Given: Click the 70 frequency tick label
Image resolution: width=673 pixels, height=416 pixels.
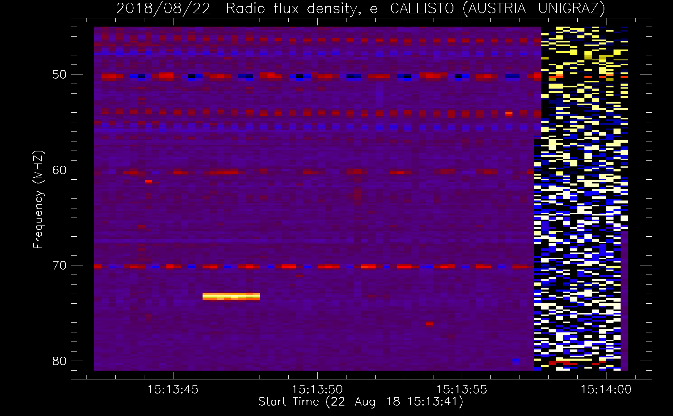Looking at the screenshot, I should [59, 265].
